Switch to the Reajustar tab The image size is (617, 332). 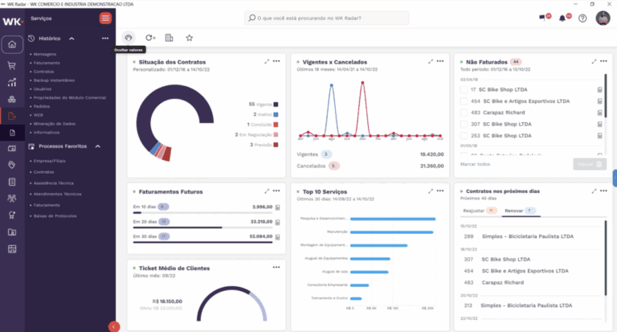click(474, 211)
